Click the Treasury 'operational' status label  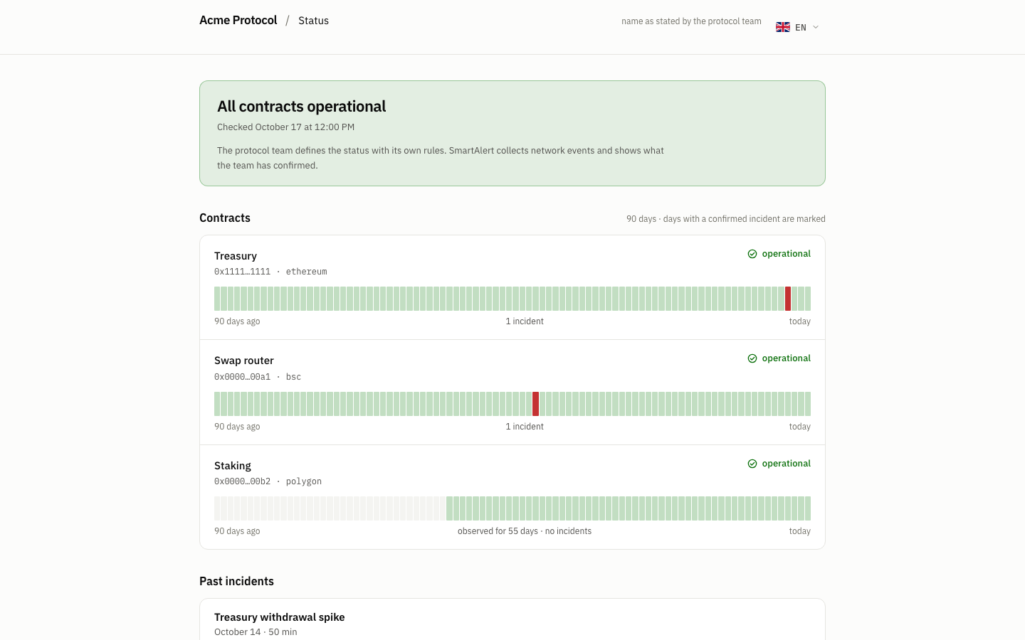pos(787,254)
